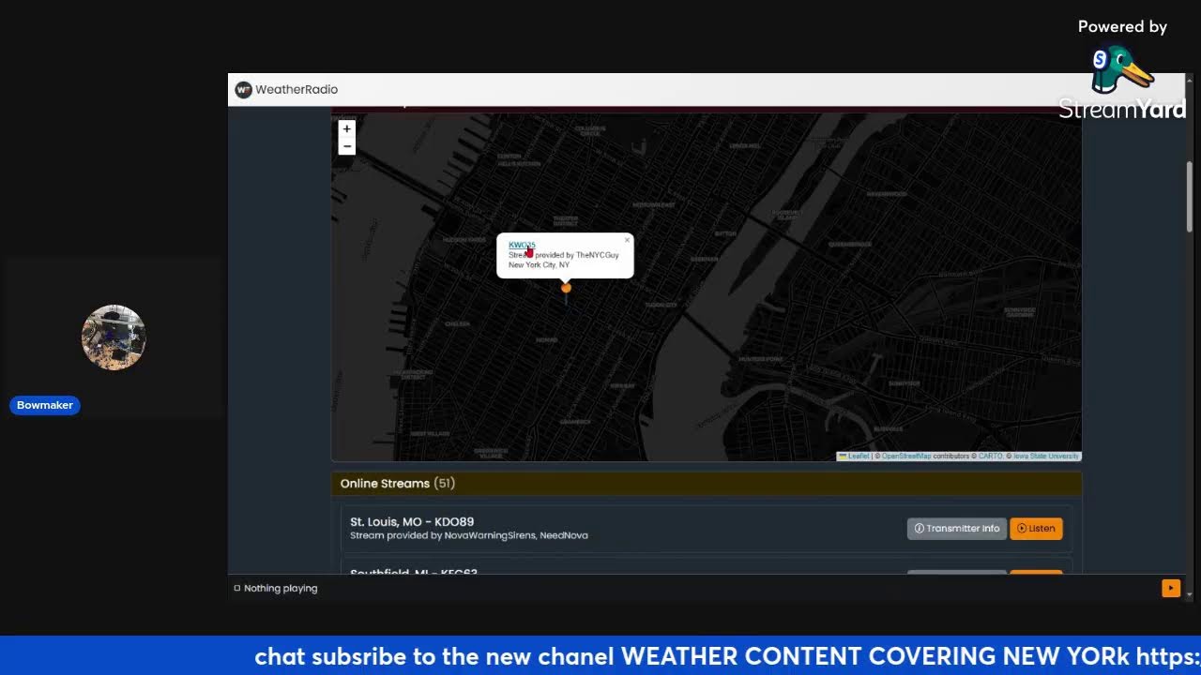The height and width of the screenshot is (675, 1201).
Task: Click the scrolling ticker banner text
Action: click(727, 656)
